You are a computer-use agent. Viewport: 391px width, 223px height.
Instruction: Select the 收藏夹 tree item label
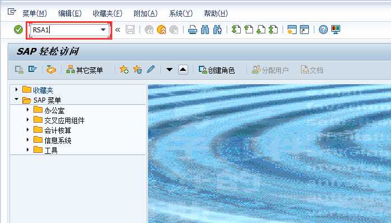point(43,90)
